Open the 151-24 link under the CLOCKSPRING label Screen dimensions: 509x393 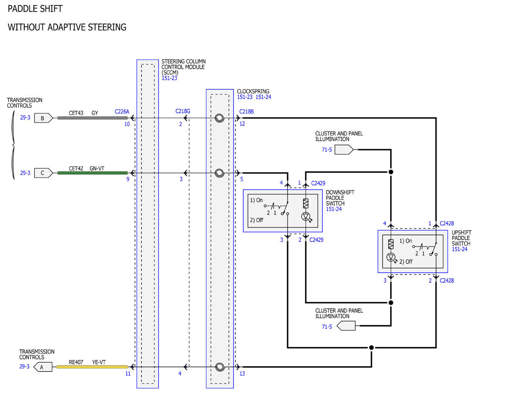pyautogui.click(x=263, y=97)
